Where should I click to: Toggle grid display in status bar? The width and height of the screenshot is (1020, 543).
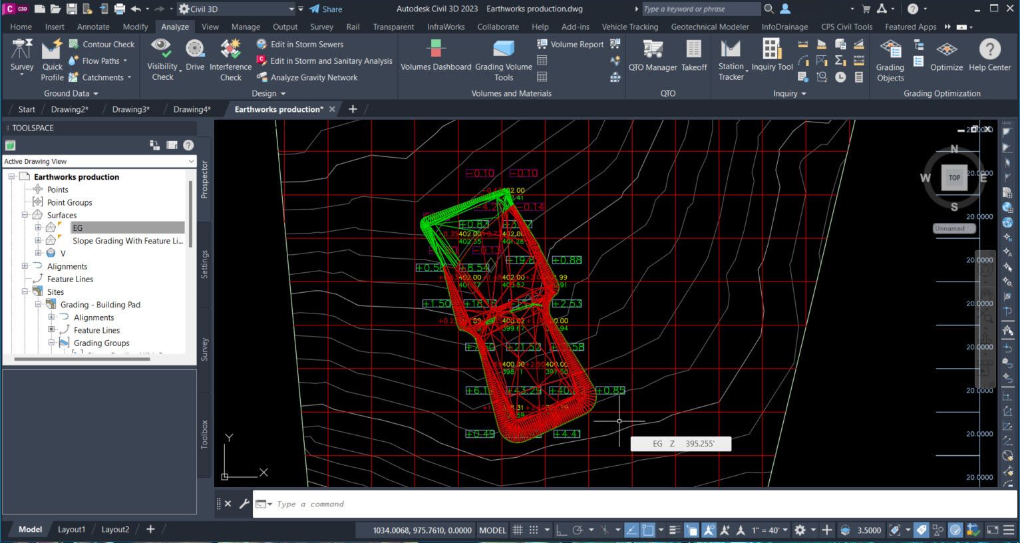tap(518, 530)
